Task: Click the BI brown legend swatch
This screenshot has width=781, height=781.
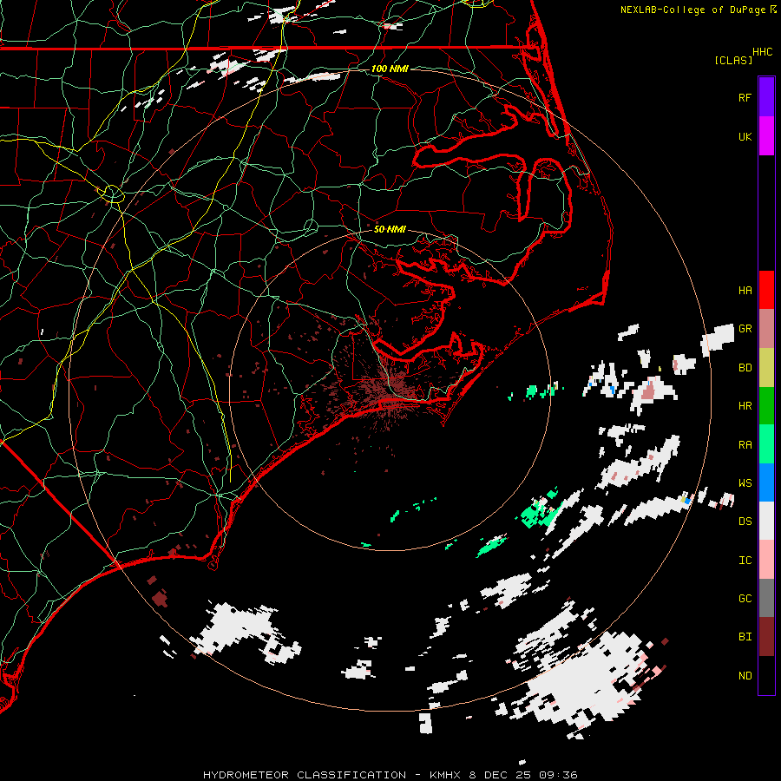Action: point(766,637)
